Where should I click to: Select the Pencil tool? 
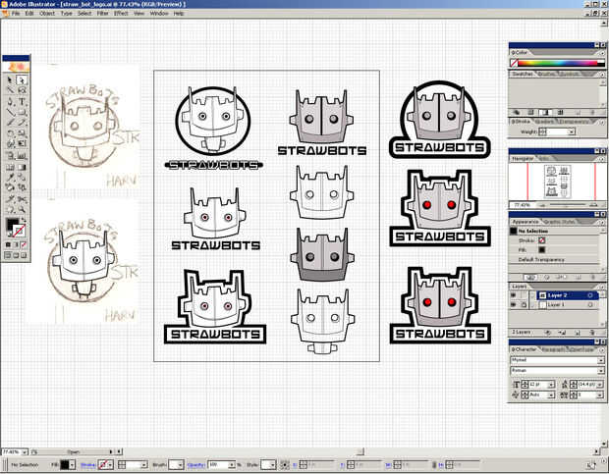point(22,123)
